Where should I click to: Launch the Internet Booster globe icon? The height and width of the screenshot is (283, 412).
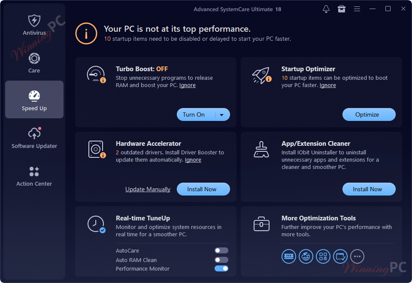point(306,256)
